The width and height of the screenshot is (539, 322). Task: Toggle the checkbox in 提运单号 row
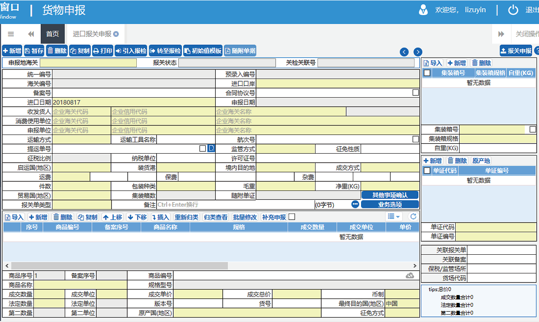pos(203,148)
